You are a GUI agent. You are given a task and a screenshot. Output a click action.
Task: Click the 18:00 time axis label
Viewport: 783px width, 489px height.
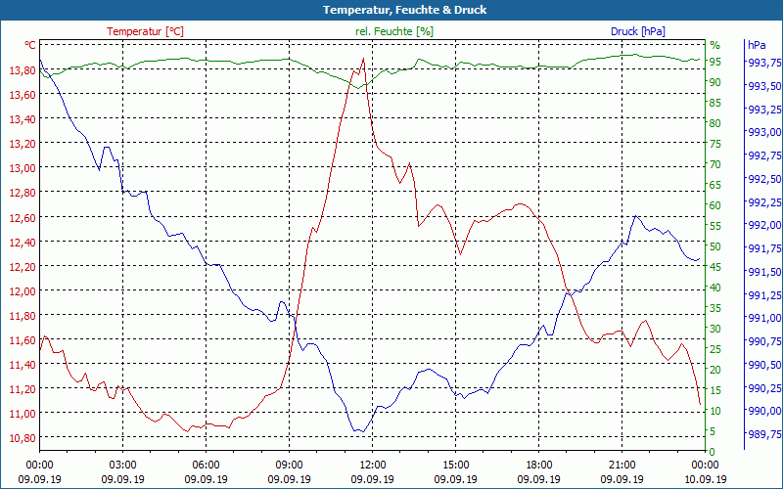[539, 466]
